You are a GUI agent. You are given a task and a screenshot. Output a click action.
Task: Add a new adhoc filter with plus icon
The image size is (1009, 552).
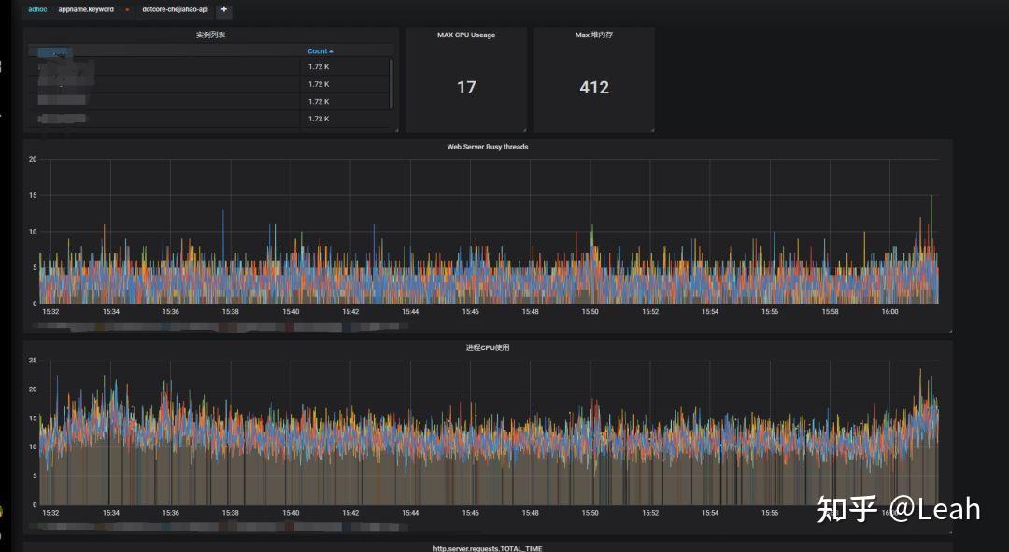[x=224, y=9]
